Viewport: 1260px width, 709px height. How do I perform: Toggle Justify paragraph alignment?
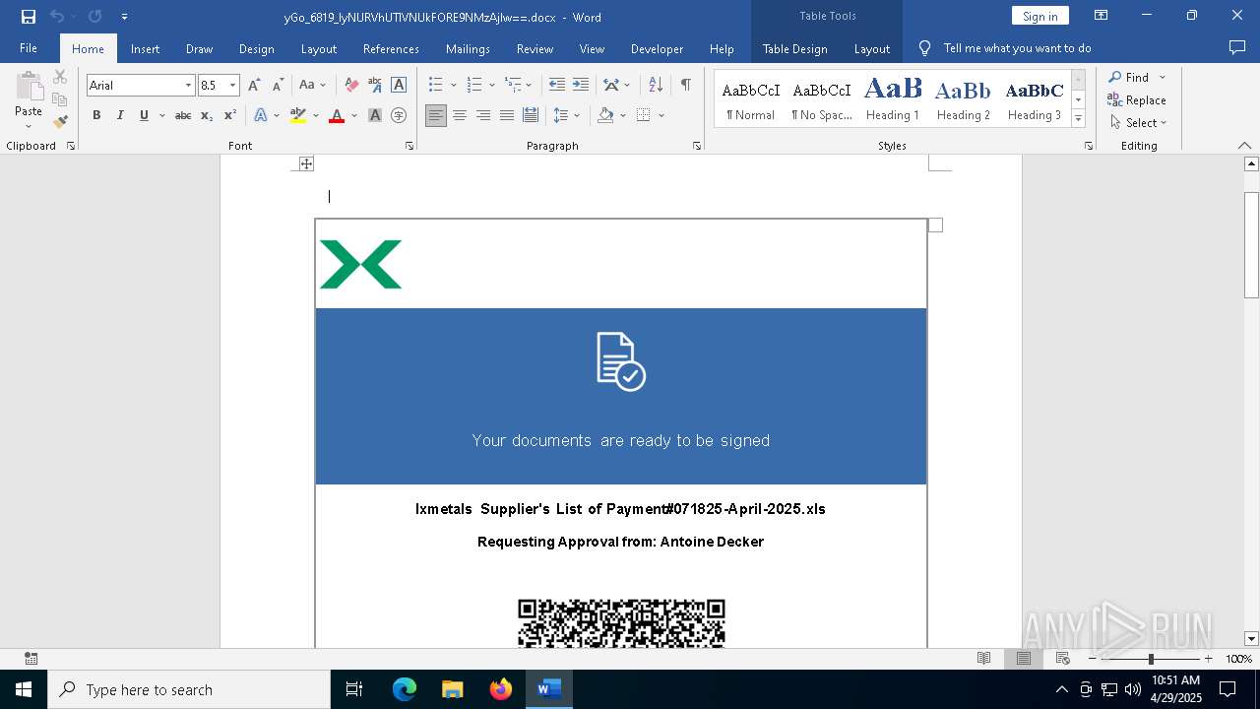coord(507,115)
